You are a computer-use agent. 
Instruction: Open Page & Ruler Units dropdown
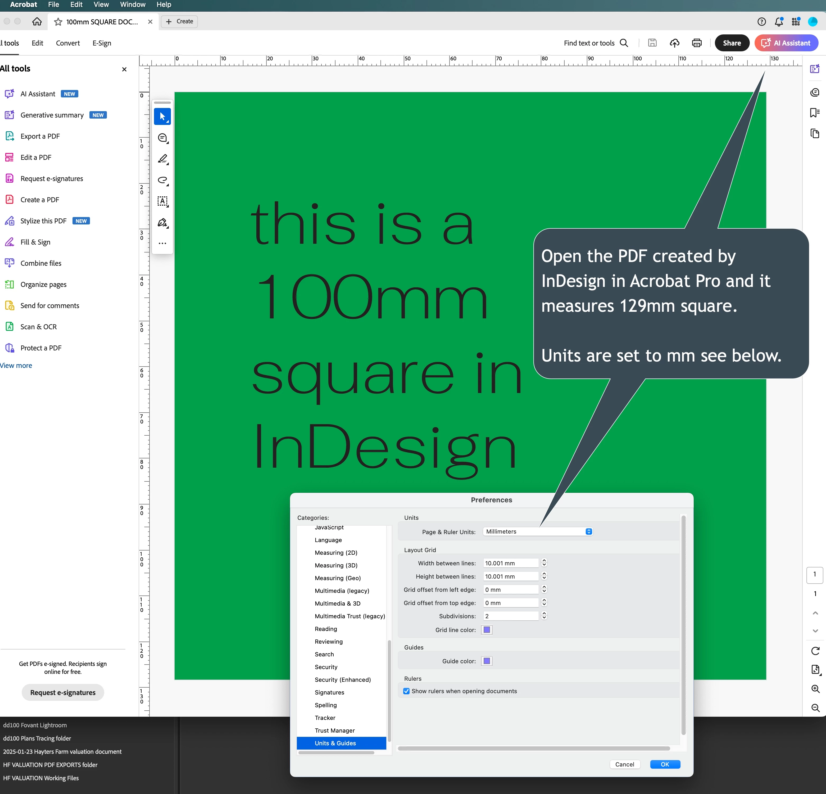pyautogui.click(x=538, y=532)
